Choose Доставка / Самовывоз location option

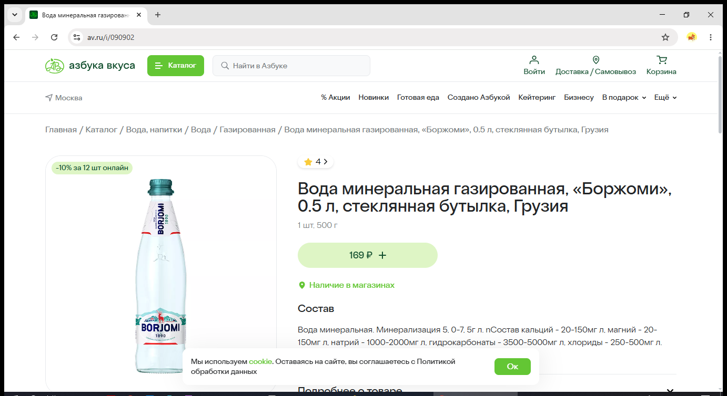point(595,66)
